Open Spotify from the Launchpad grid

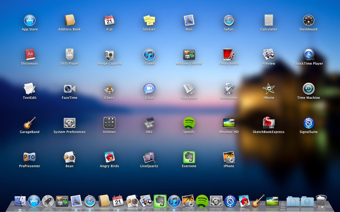click(x=189, y=123)
